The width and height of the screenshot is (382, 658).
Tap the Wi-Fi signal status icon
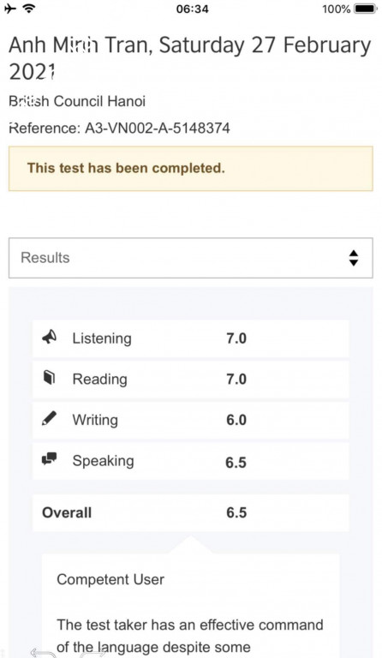(x=29, y=9)
